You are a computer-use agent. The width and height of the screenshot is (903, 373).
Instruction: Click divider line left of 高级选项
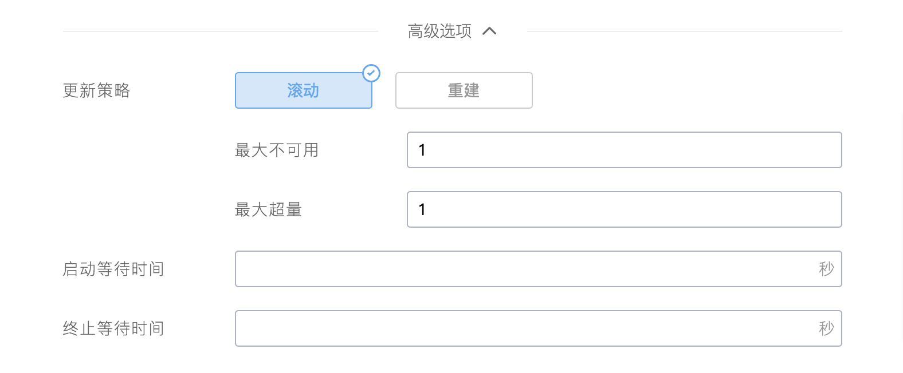pyautogui.click(x=221, y=31)
